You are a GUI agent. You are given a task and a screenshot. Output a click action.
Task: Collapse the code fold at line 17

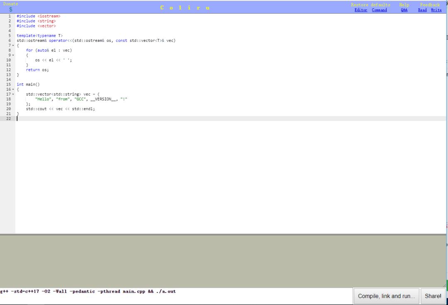[x=13, y=94]
